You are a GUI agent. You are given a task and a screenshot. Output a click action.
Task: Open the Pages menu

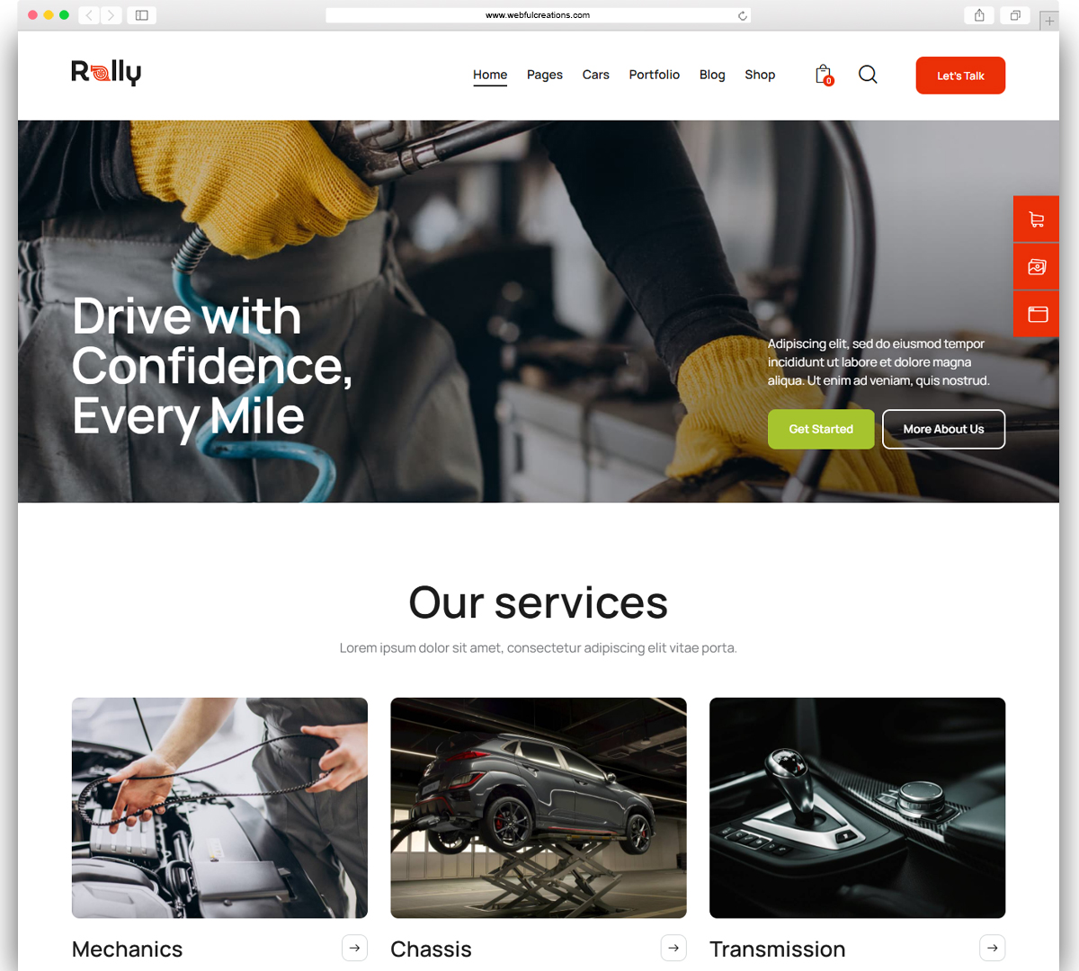tap(545, 75)
